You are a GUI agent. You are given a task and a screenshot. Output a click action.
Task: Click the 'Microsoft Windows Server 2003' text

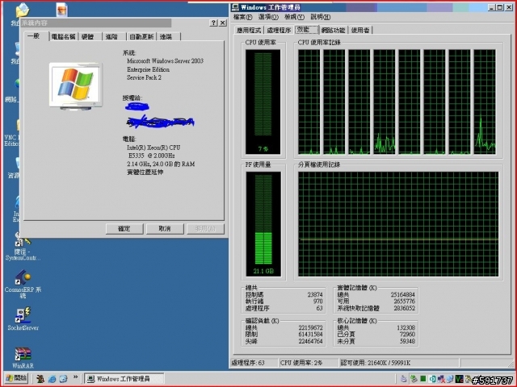pyautogui.click(x=165, y=61)
